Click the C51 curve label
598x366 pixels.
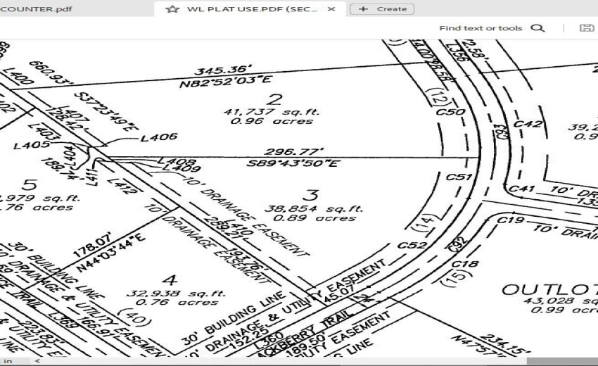point(458,177)
